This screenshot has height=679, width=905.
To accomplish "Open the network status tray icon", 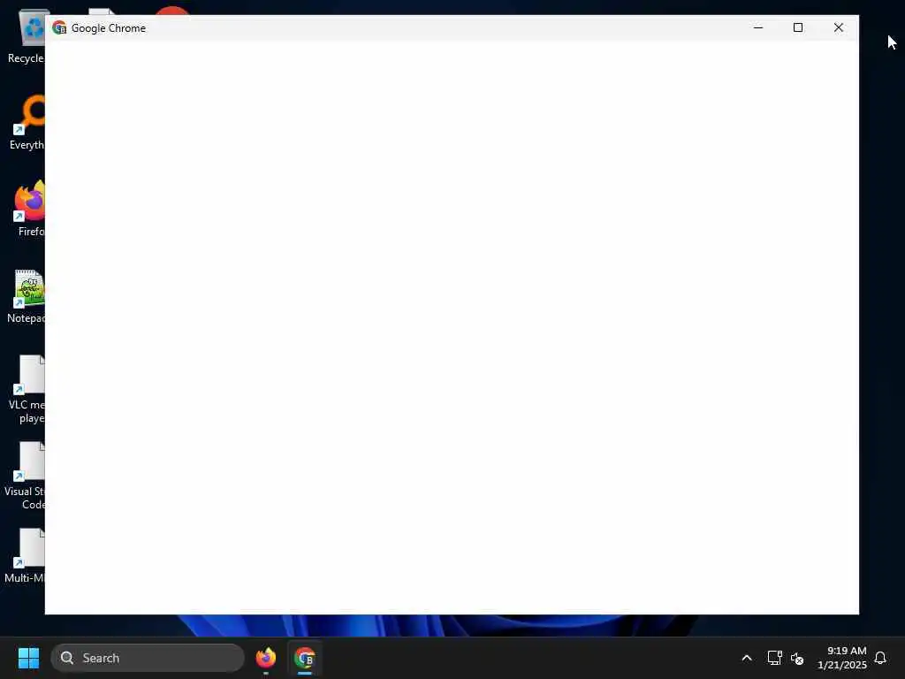I will pos(774,658).
